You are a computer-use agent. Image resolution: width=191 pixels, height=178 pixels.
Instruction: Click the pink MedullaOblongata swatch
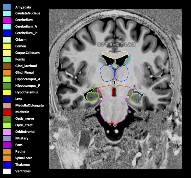(7, 105)
